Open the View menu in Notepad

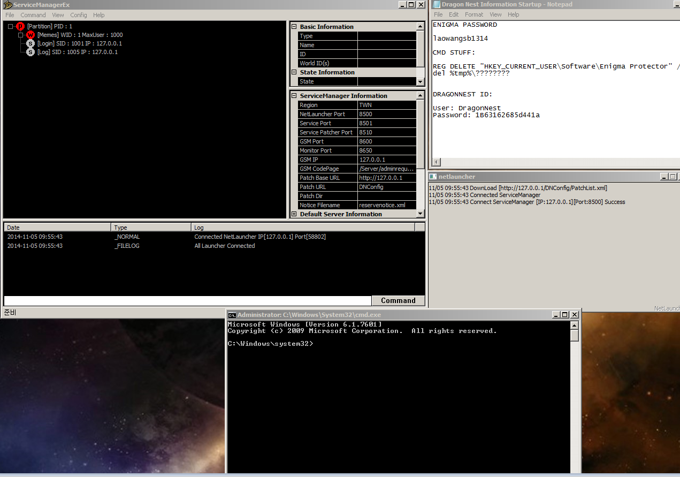coord(495,14)
